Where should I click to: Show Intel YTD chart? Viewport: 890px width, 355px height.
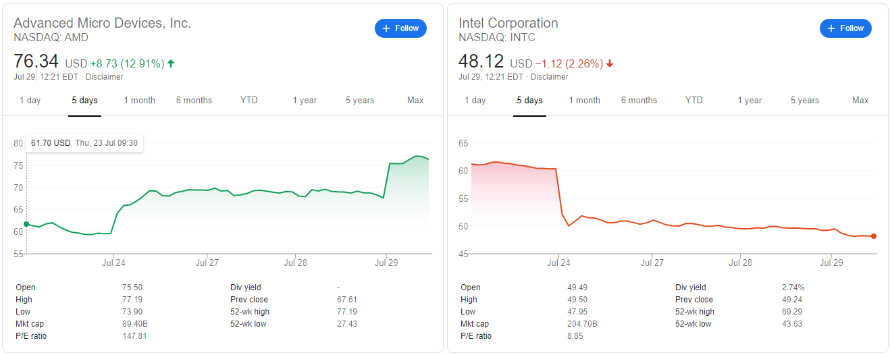[x=694, y=101]
